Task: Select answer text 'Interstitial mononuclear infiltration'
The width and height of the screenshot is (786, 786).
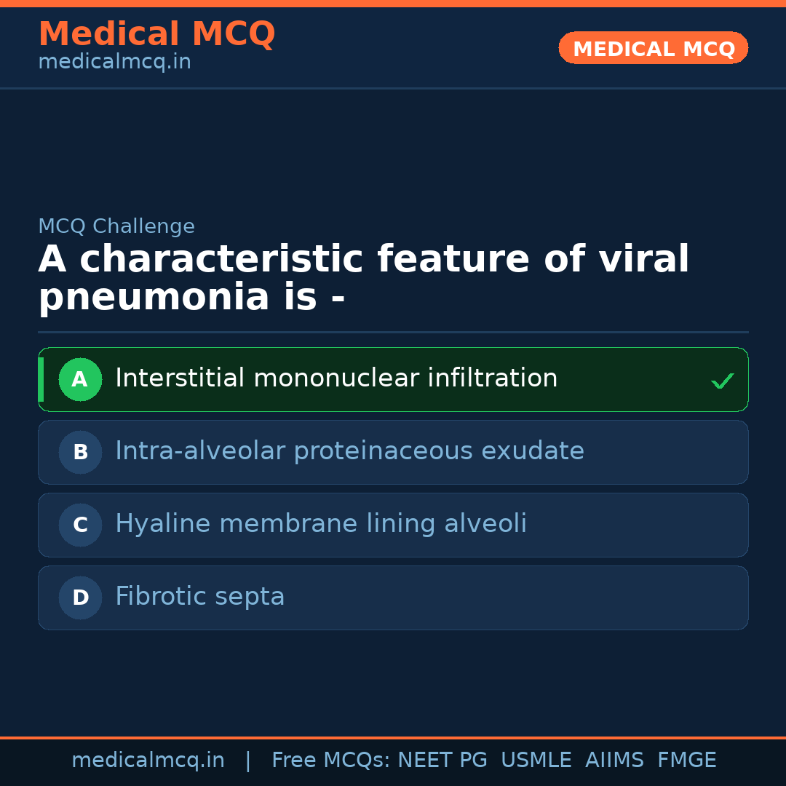Action: tap(336, 378)
